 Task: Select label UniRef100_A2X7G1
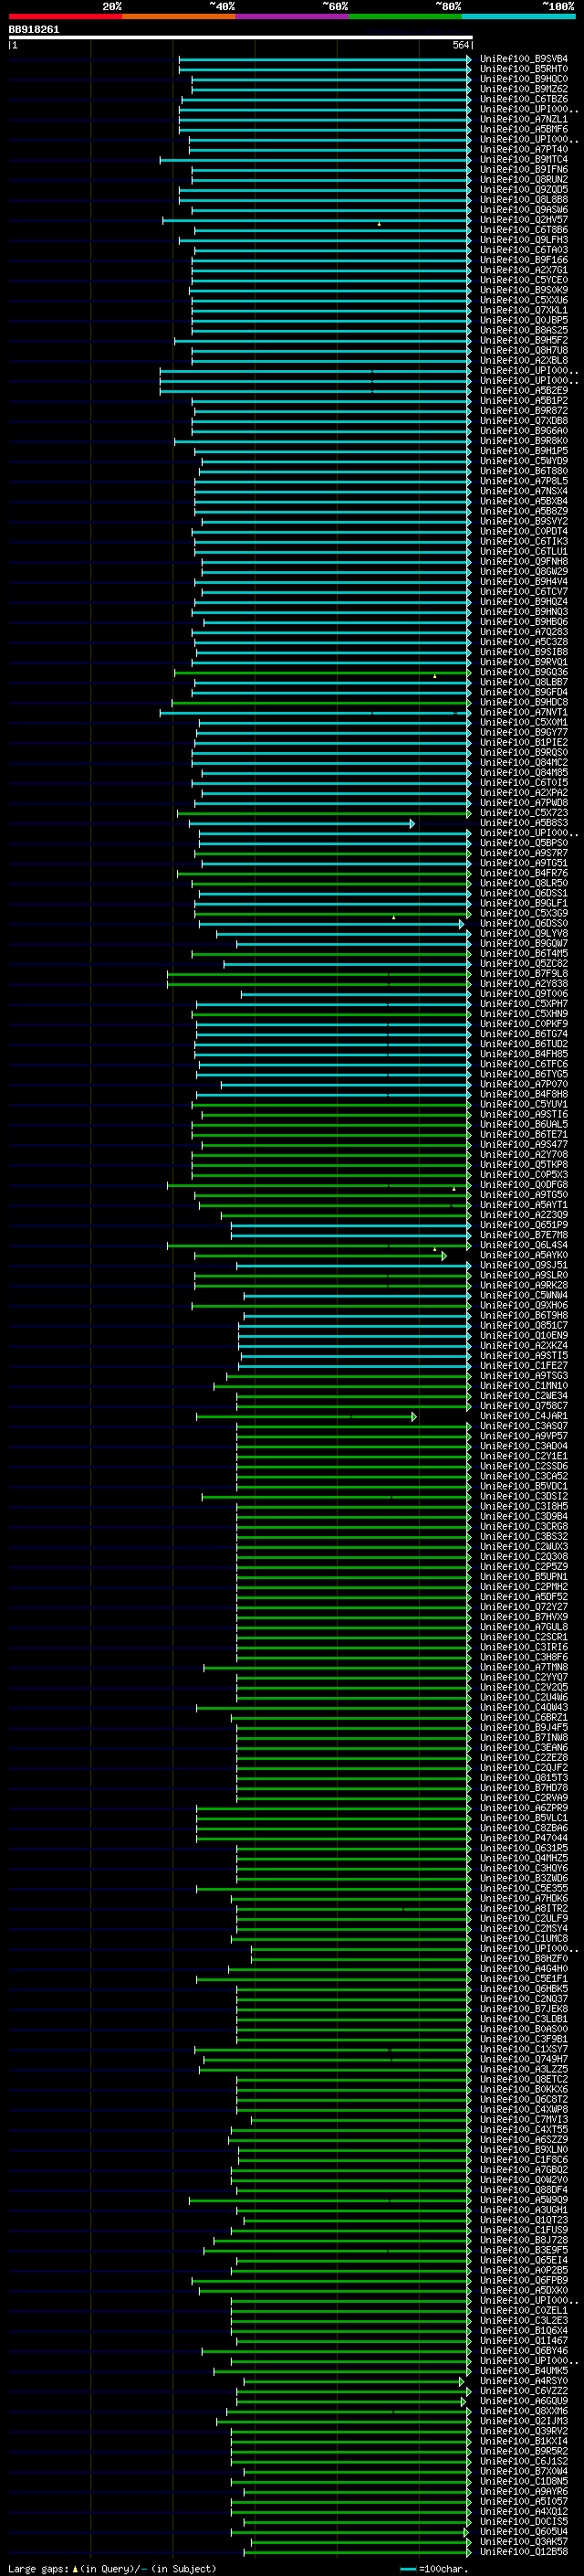pos(524,270)
